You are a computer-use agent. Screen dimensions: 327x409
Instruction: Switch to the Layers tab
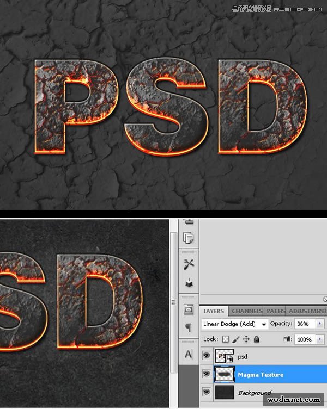(214, 311)
